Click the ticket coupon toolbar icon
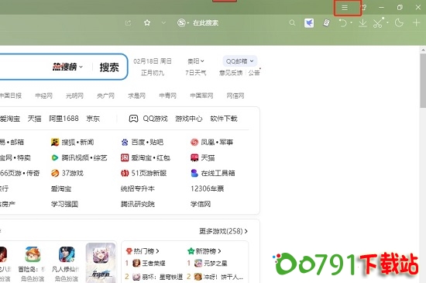 (x=327, y=22)
